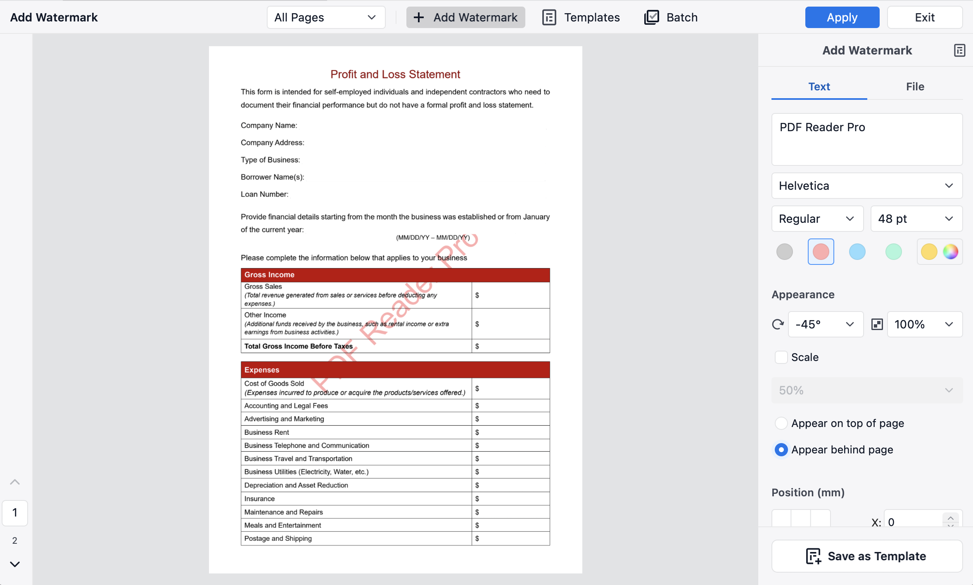Click the Cost of Goods Sold row
The image size is (973, 585).
coord(395,388)
